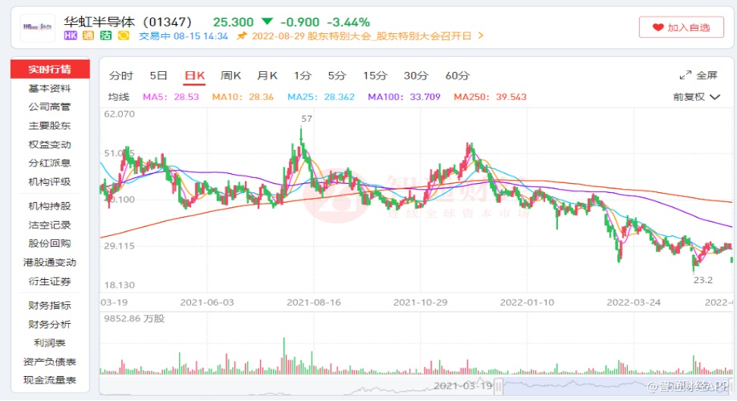737x401 pixels.
Task: Click the percentage change -3.44%
Action: (x=348, y=22)
